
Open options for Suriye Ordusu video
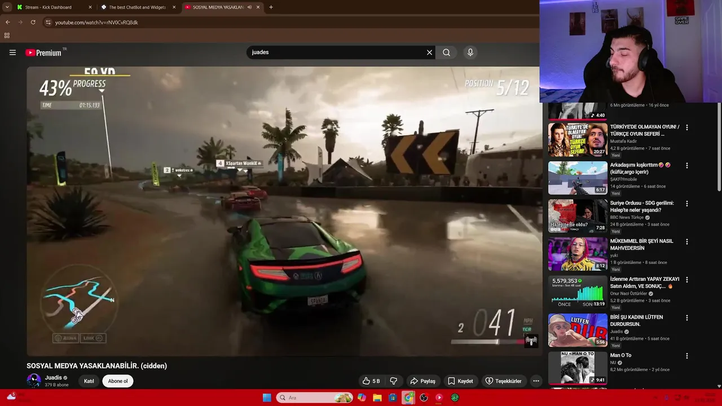tap(686, 204)
